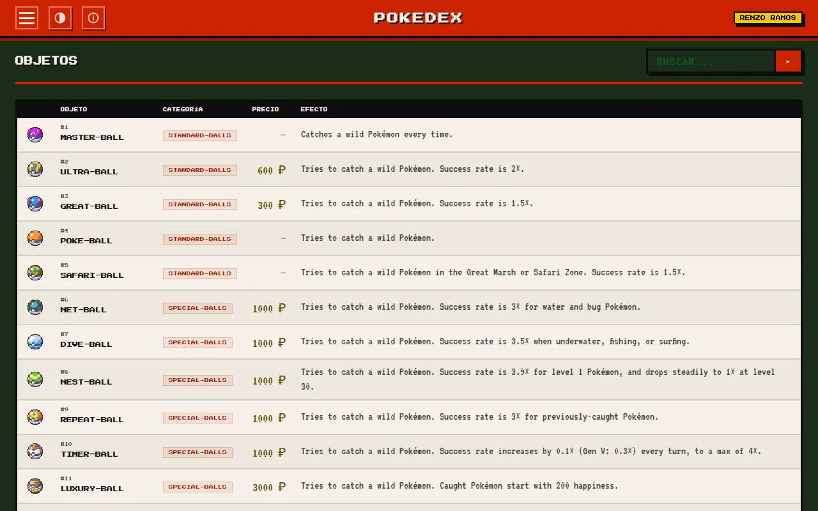
Task: Click the Great-Ball sprite icon
Action: click(x=35, y=204)
